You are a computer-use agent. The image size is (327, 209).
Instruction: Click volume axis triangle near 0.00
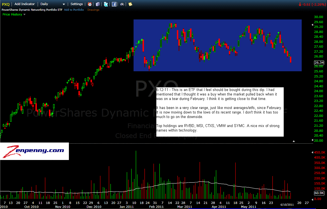[x=312, y=199]
